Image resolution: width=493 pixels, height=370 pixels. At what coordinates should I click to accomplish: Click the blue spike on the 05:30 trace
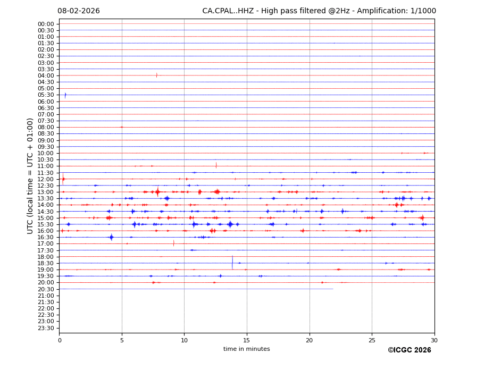65,95
